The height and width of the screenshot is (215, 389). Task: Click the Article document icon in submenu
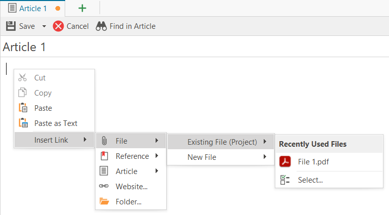point(104,171)
